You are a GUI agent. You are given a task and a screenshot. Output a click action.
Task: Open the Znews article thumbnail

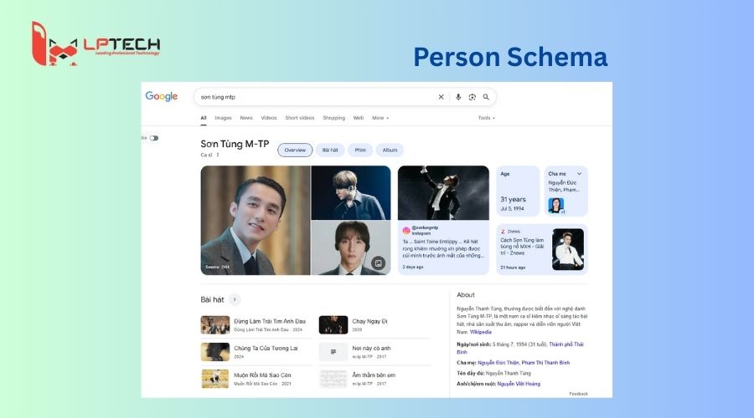coord(568,250)
